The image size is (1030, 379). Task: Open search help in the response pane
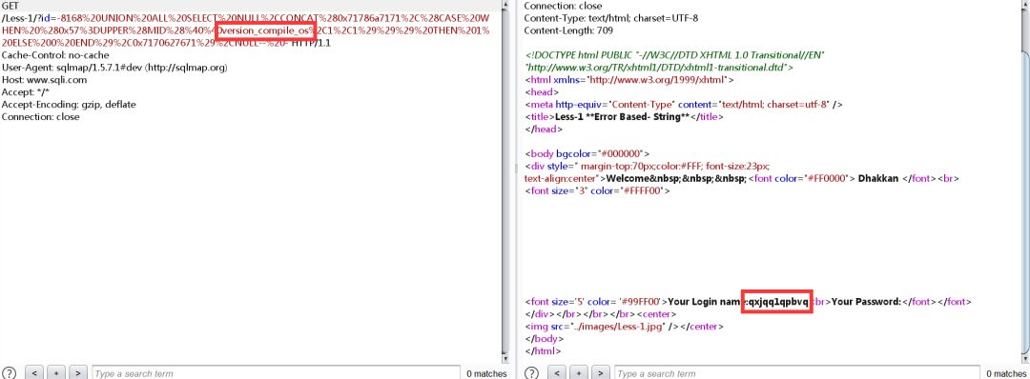[x=532, y=373]
